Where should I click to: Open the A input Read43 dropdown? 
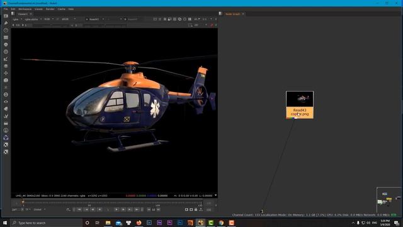[x=95, y=20]
